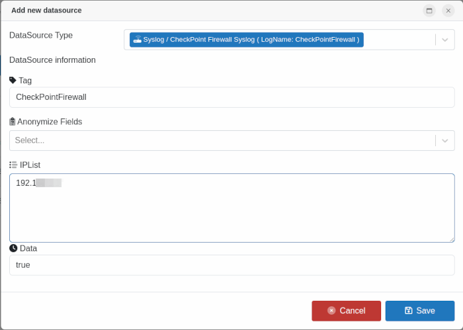This screenshot has height=330, width=463.
Task: Click the DataSource information heading
Action: click(x=52, y=60)
